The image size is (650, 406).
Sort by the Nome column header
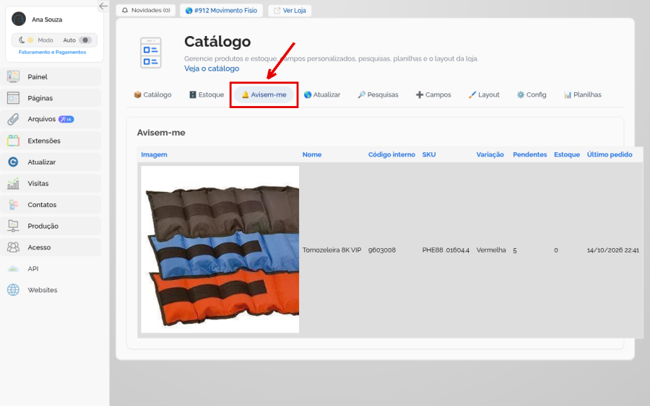[x=312, y=154]
